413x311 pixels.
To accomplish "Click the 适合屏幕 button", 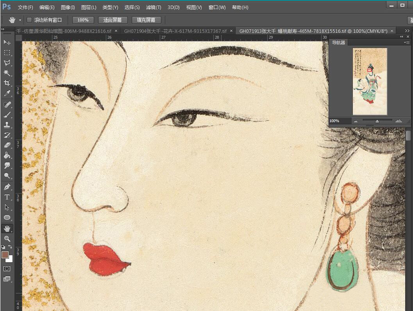I will coord(113,20).
